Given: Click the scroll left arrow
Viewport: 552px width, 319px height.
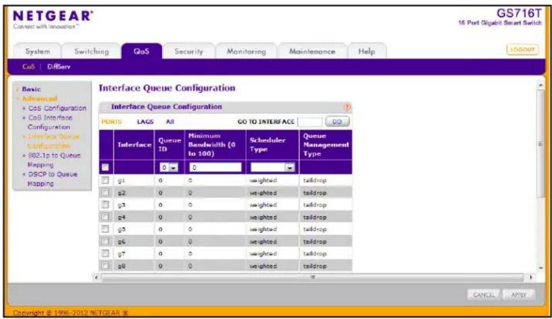Looking at the screenshot, I should point(96,278).
